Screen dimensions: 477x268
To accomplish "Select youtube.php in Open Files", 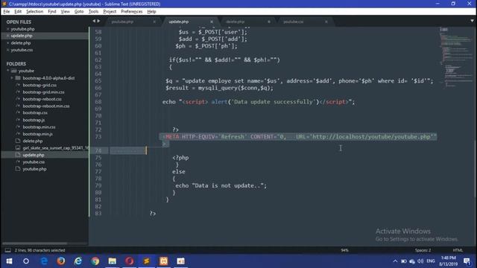I will [x=22, y=29].
